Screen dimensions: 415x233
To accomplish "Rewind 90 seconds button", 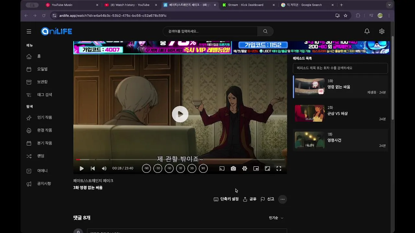I will coord(147,168).
